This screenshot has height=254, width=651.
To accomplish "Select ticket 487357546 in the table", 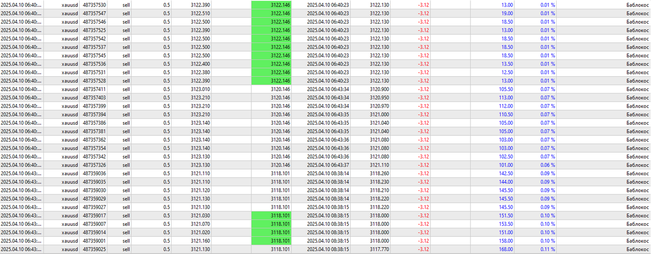I will click(94, 22).
